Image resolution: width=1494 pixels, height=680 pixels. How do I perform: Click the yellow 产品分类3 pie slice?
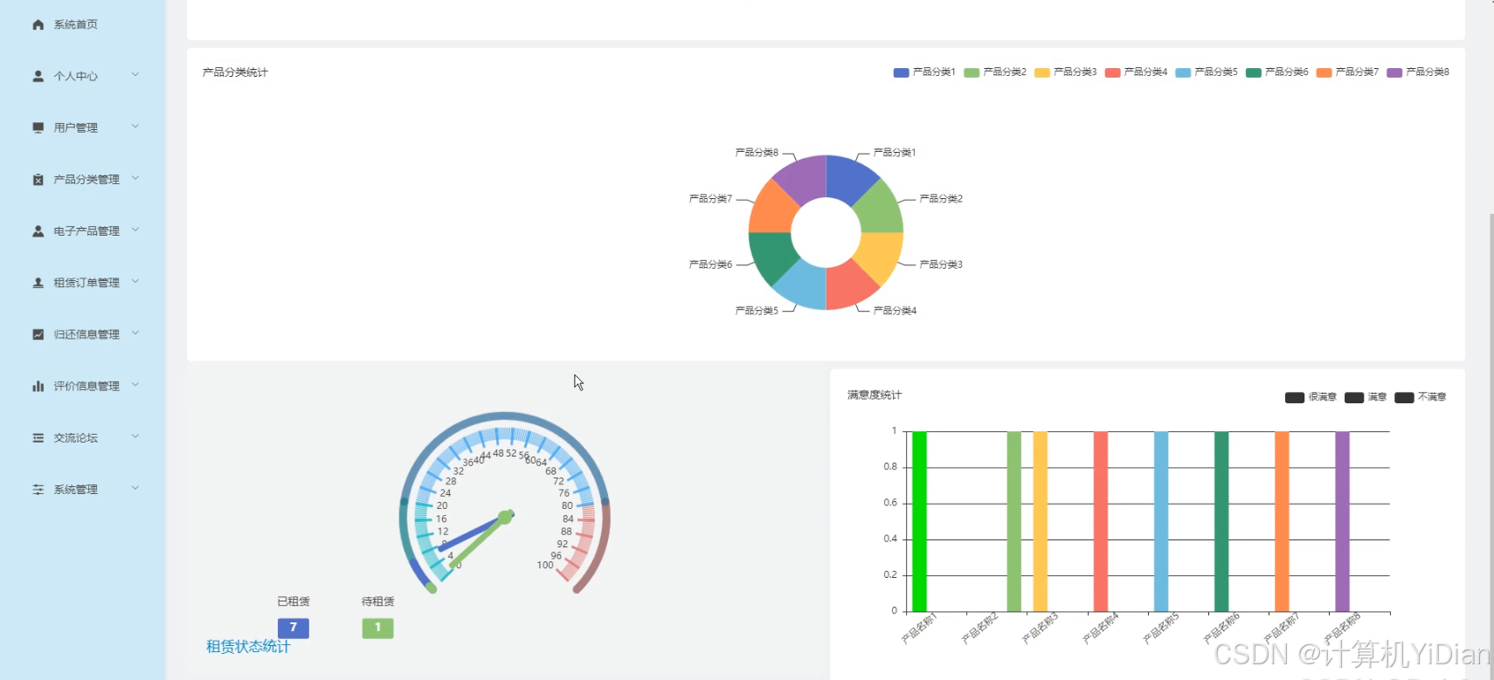(880, 255)
